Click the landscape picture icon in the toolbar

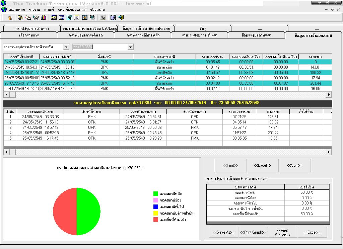[x=54, y=17]
